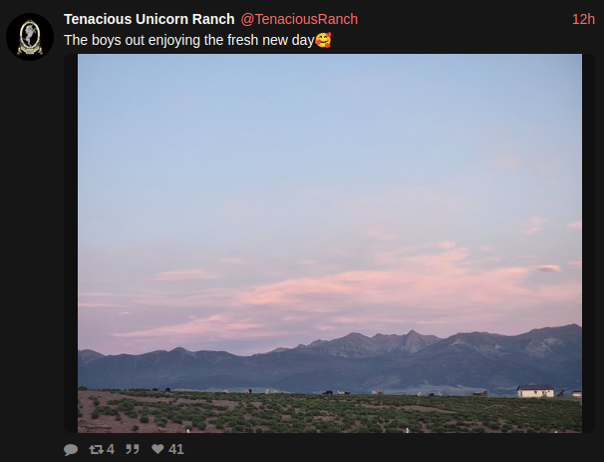View the 41 likes count
This screenshot has width=604, height=462.
click(x=176, y=449)
